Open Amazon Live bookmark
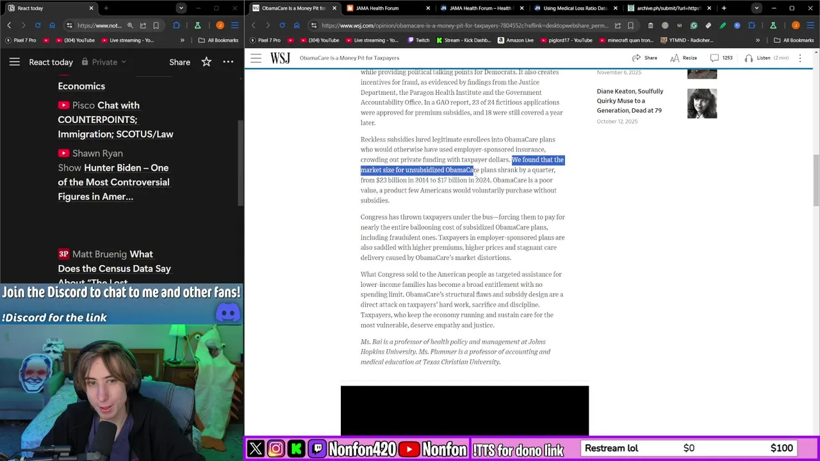The image size is (820, 461). coord(515,40)
